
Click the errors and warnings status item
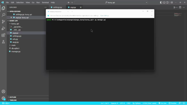click(x=6, y=103)
